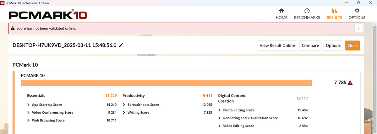
Task: Click value 8 554 for Video Editing
Action: click(303, 126)
